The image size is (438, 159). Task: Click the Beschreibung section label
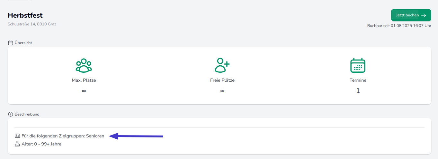coord(27,114)
